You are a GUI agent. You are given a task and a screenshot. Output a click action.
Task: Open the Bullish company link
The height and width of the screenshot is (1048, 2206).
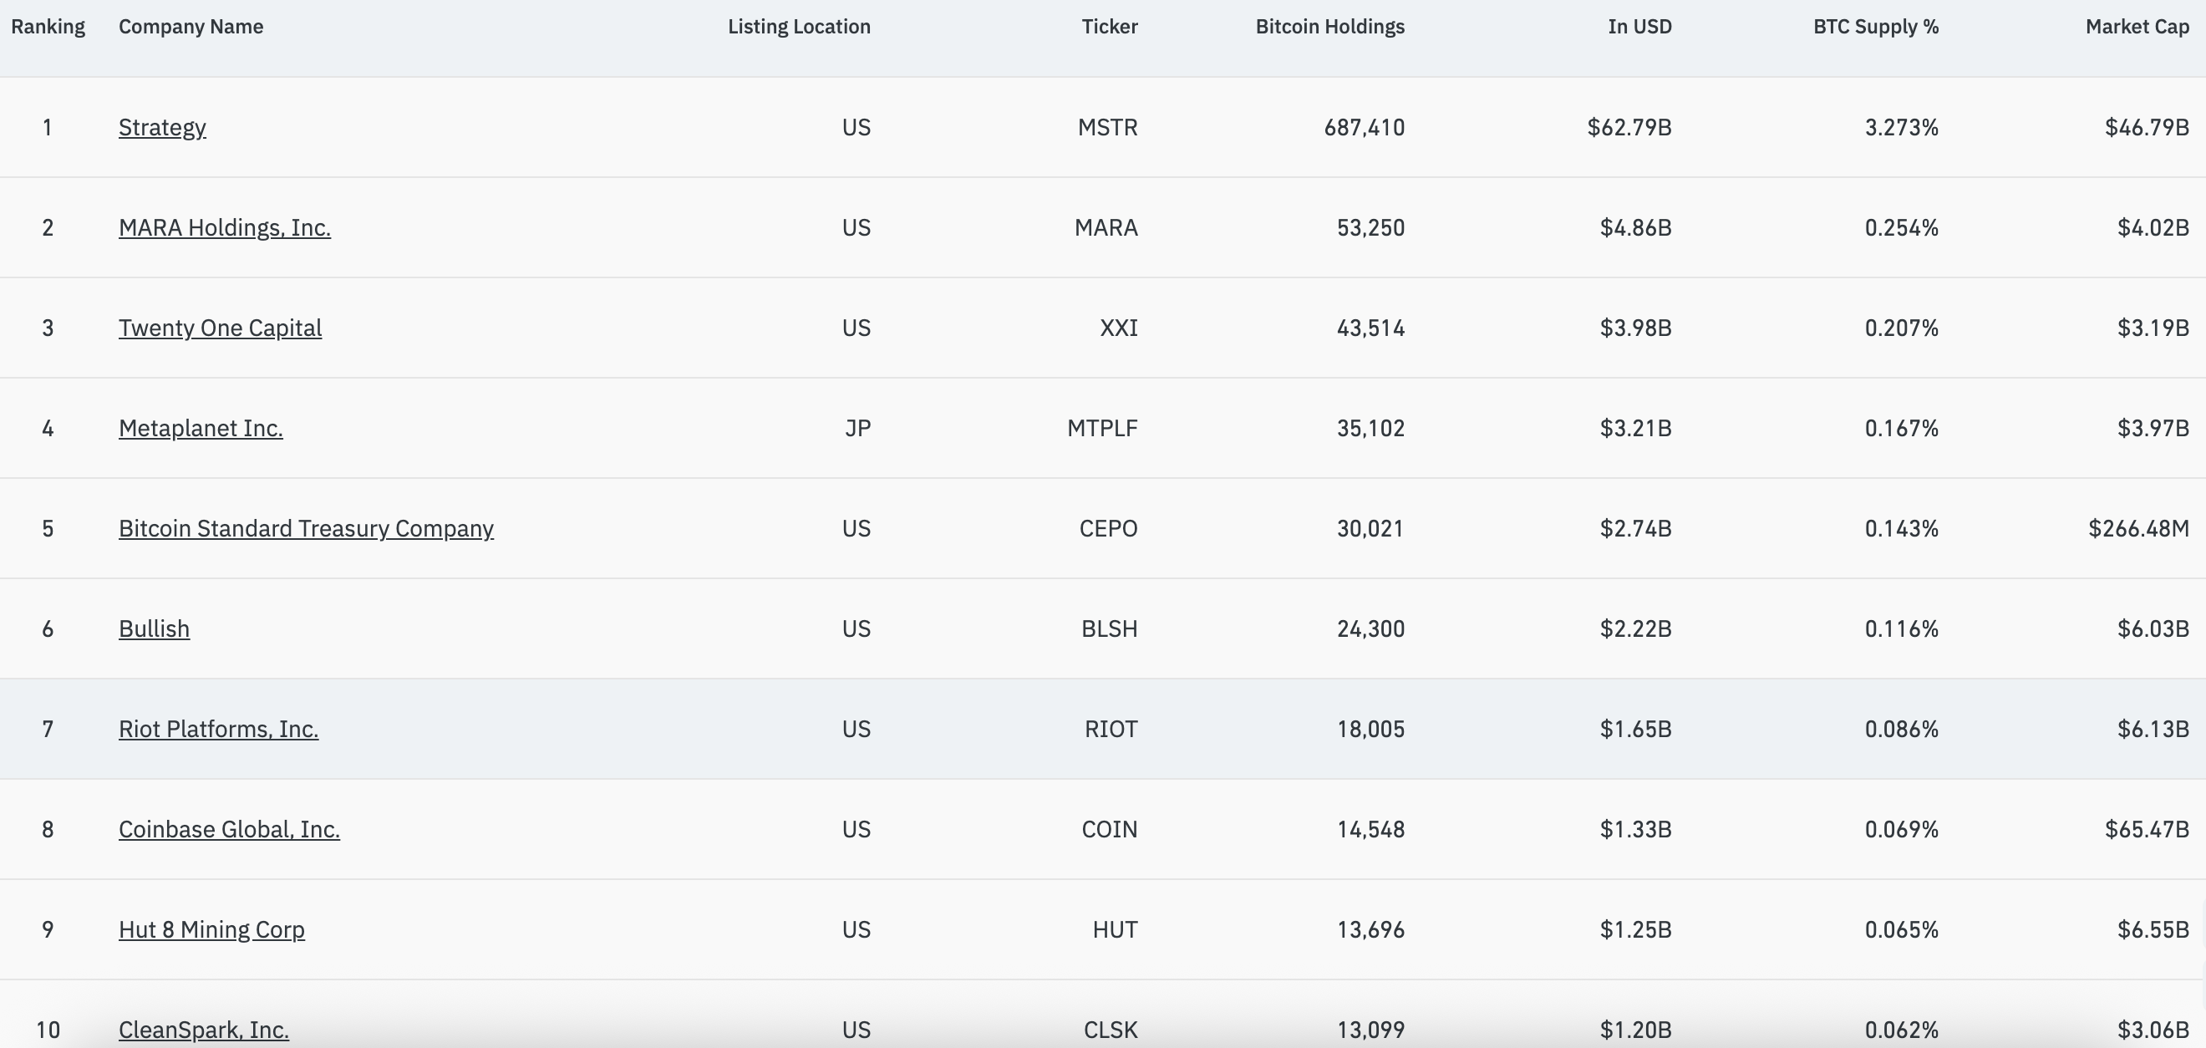pos(154,628)
